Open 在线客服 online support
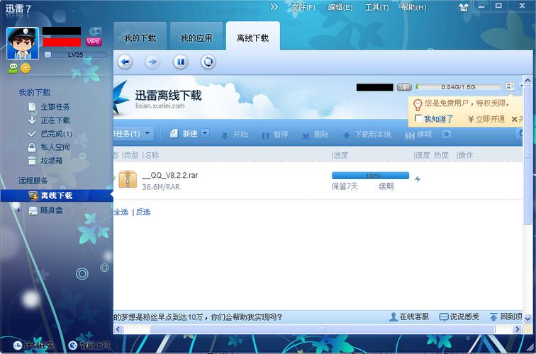 coord(409,316)
